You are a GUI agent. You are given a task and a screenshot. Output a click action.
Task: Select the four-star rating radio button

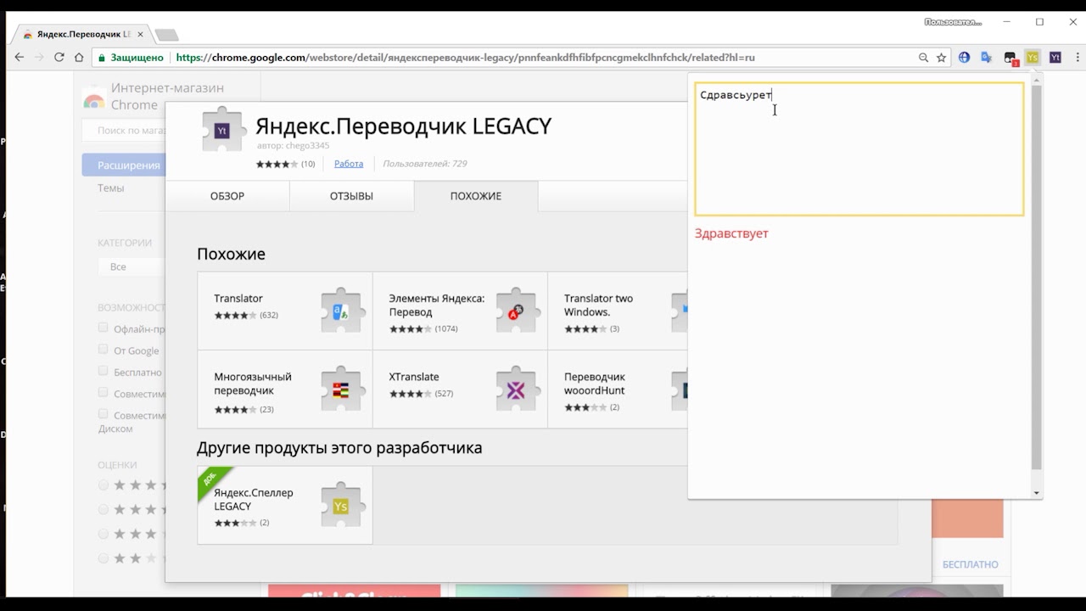104,510
